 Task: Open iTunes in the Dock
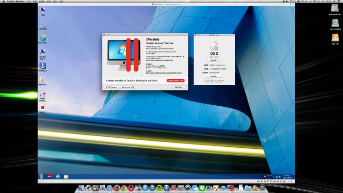(152, 188)
